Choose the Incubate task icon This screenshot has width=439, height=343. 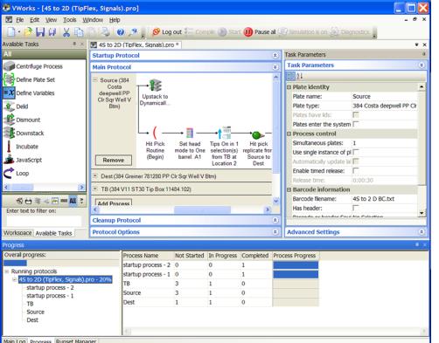(9, 147)
